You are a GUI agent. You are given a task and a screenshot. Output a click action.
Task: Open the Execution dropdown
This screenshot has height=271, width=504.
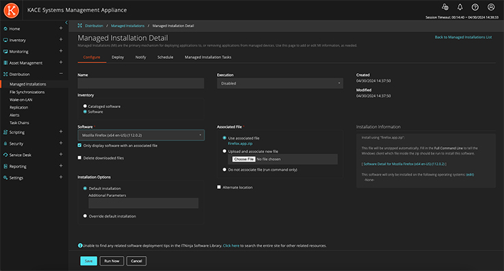[x=280, y=83]
